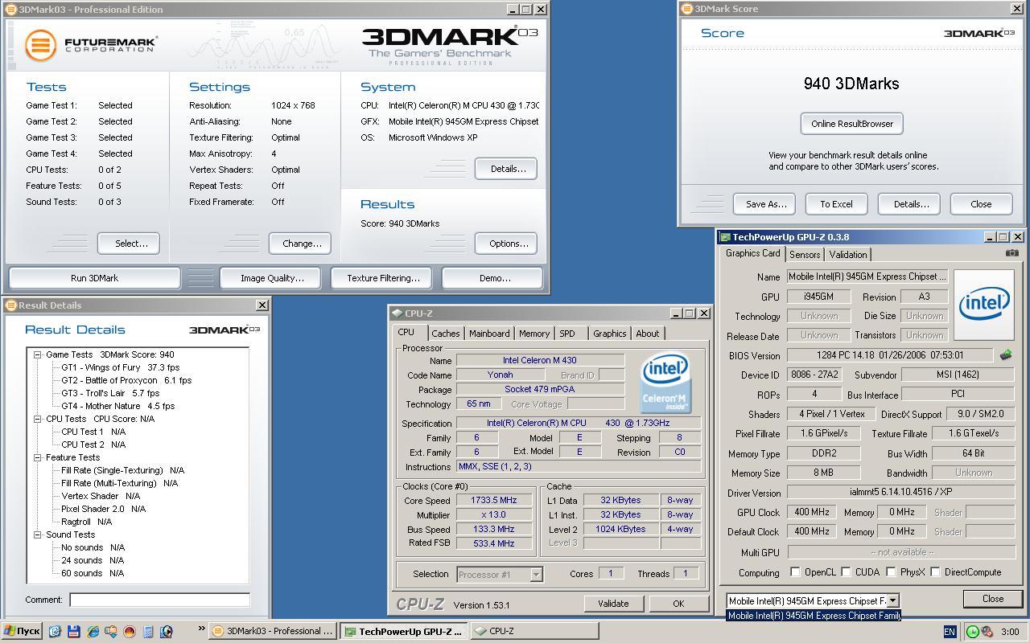Expand the quick launch overflow chevron
Screen dimensions: 1030x643
coord(201,629)
